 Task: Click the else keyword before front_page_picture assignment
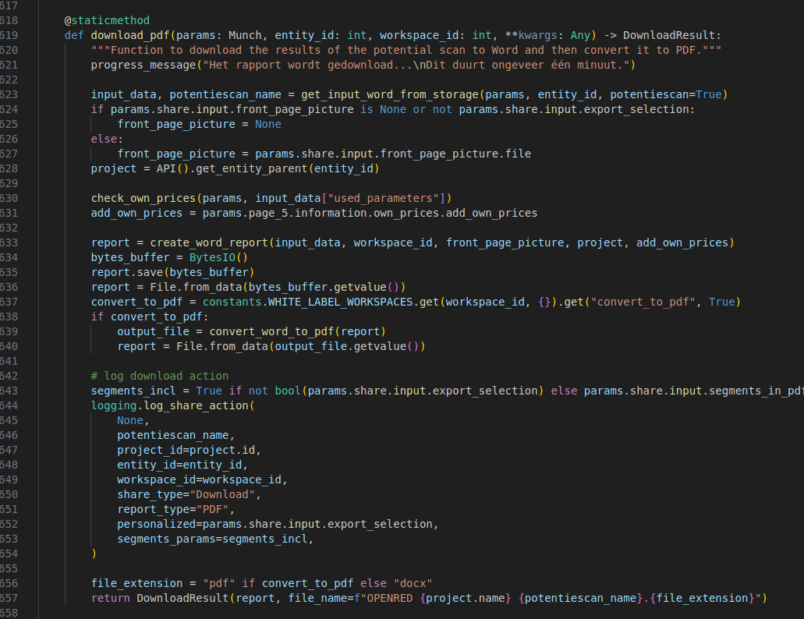(104, 139)
